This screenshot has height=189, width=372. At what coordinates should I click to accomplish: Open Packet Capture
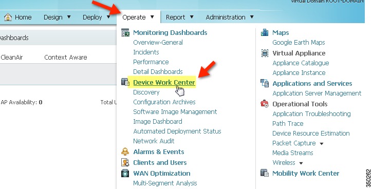point(294,143)
